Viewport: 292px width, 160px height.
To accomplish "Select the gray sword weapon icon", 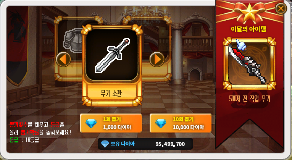I will pos(112,55).
